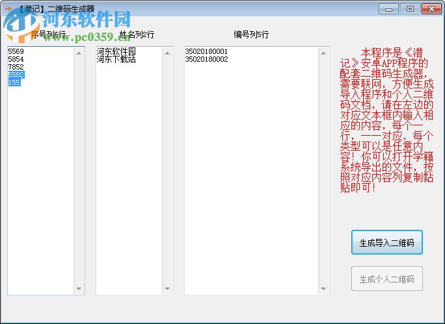Image resolution: width=445 pixels, height=324 pixels.
Task: Click the name 河东下载站
Action: 116,59
